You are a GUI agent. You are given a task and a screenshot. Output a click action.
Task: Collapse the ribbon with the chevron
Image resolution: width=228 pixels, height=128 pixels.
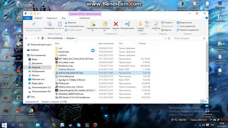203,18
